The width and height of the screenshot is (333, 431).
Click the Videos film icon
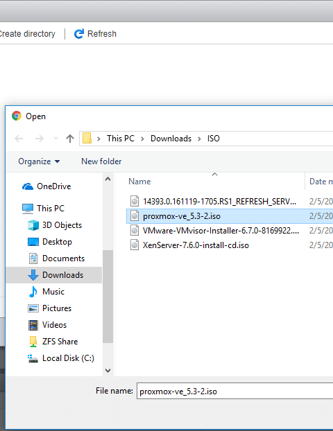coord(33,325)
